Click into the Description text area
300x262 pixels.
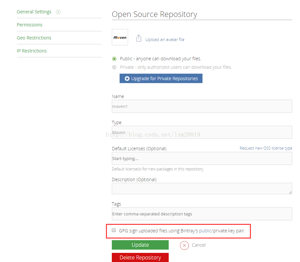click(202, 189)
